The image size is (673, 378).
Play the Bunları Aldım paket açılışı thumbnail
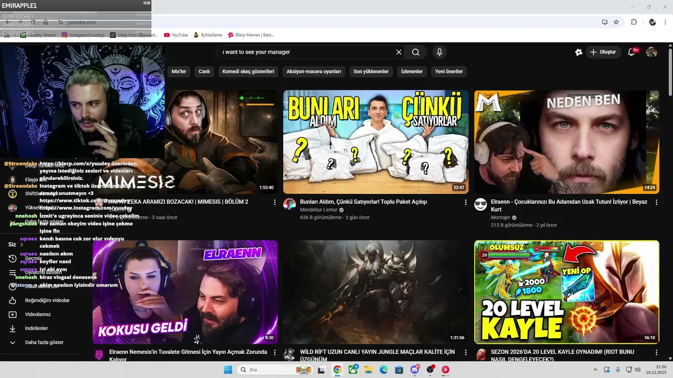(376, 142)
